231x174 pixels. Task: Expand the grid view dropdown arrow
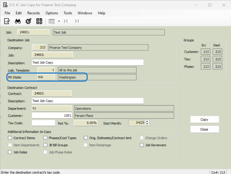(x=59, y=21)
